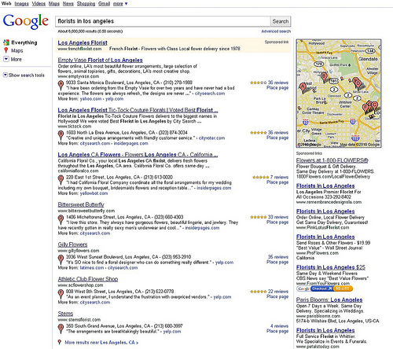Open Shopping in top navigation

pos(86,4)
